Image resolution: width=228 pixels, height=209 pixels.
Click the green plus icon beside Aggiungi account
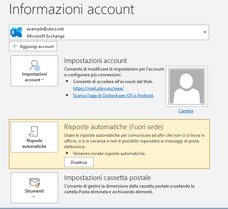pyautogui.click(x=14, y=46)
